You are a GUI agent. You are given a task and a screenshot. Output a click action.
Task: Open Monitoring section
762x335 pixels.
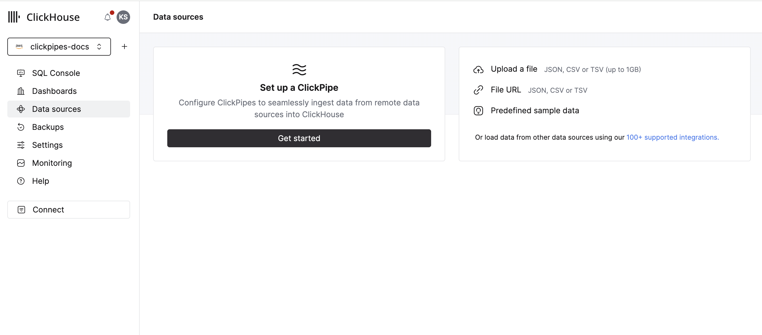52,163
